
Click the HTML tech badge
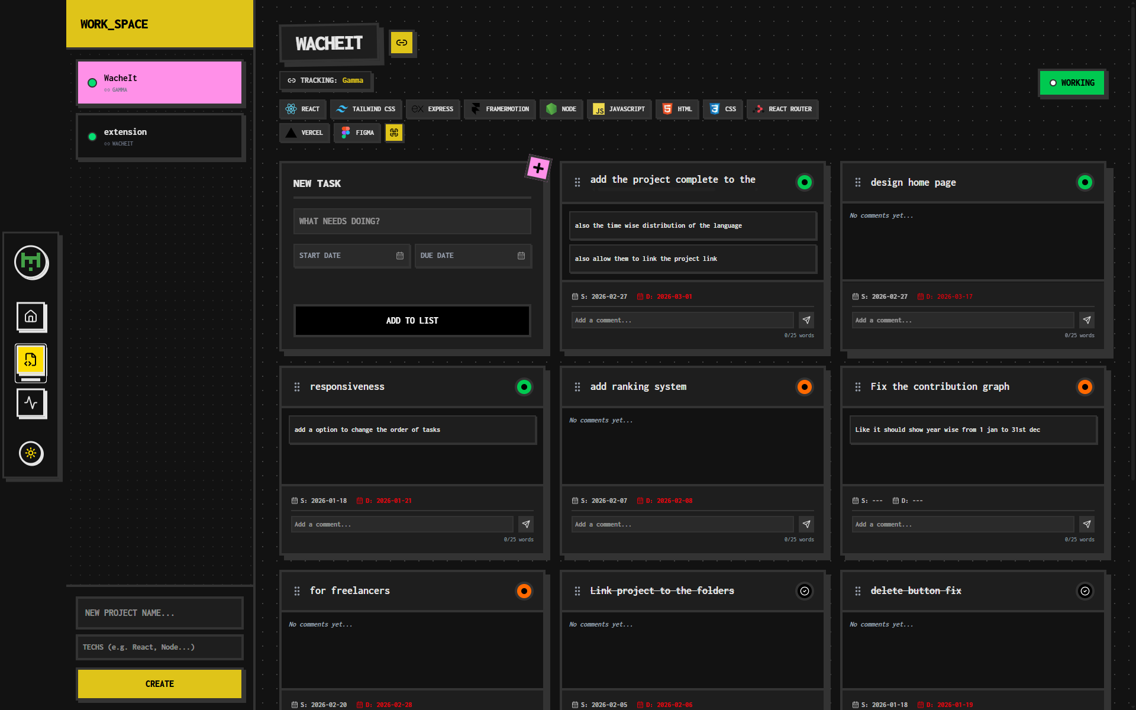pos(677,109)
